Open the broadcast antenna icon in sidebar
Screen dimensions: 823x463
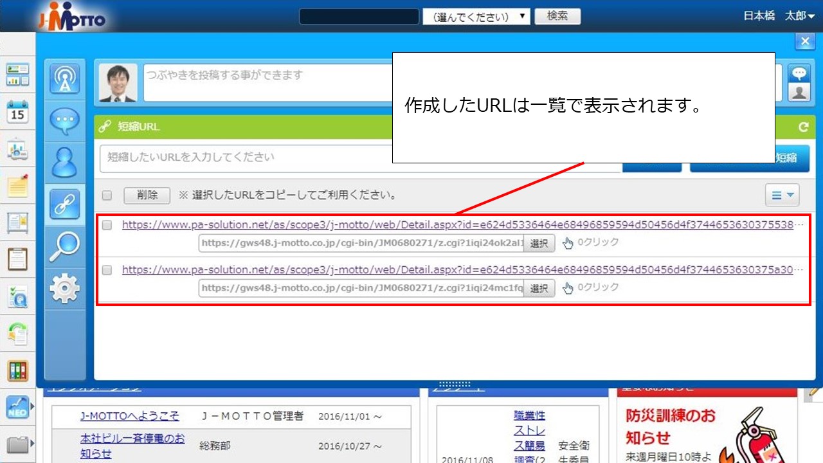click(64, 80)
